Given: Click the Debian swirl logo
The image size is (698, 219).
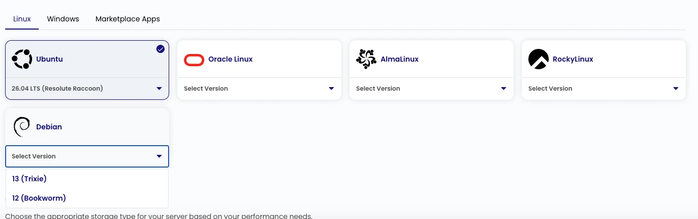Looking at the screenshot, I should (x=21, y=127).
